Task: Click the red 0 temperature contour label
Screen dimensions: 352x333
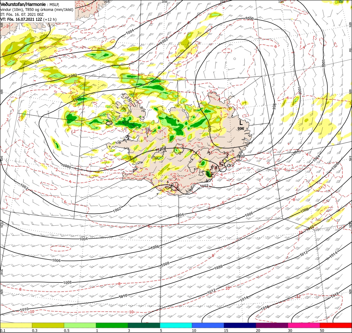Action: 105,169
